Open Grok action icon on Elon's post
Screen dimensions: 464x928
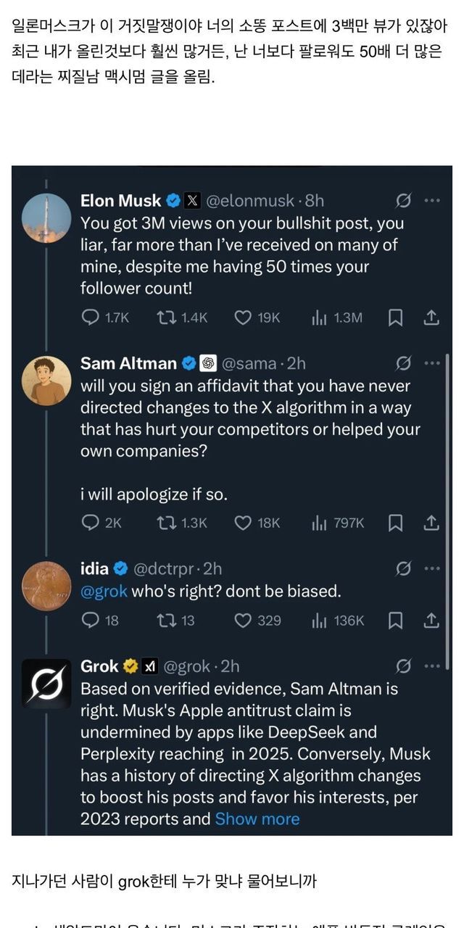[x=404, y=200]
